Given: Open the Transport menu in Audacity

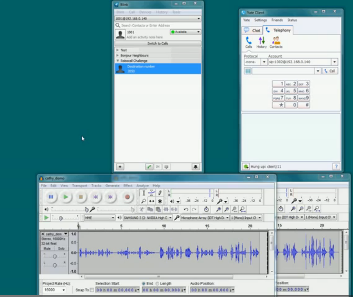Looking at the screenshot, I should point(79,186).
